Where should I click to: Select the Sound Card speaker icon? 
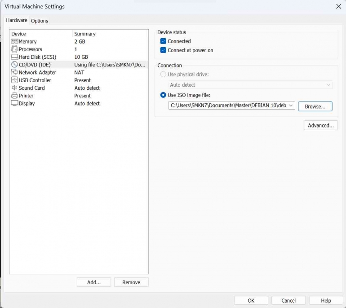pos(14,88)
